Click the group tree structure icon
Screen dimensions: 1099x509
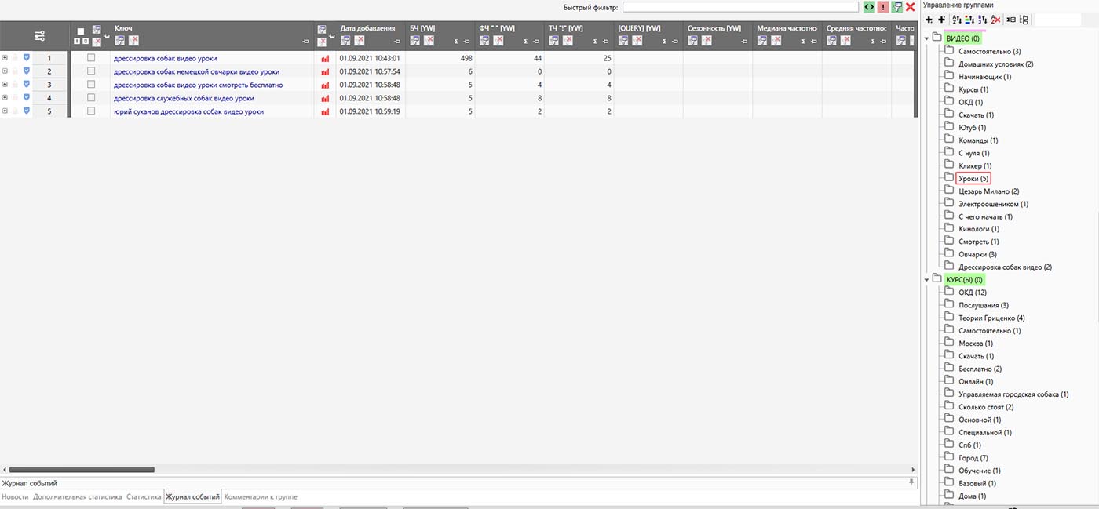pyautogui.click(x=1024, y=20)
